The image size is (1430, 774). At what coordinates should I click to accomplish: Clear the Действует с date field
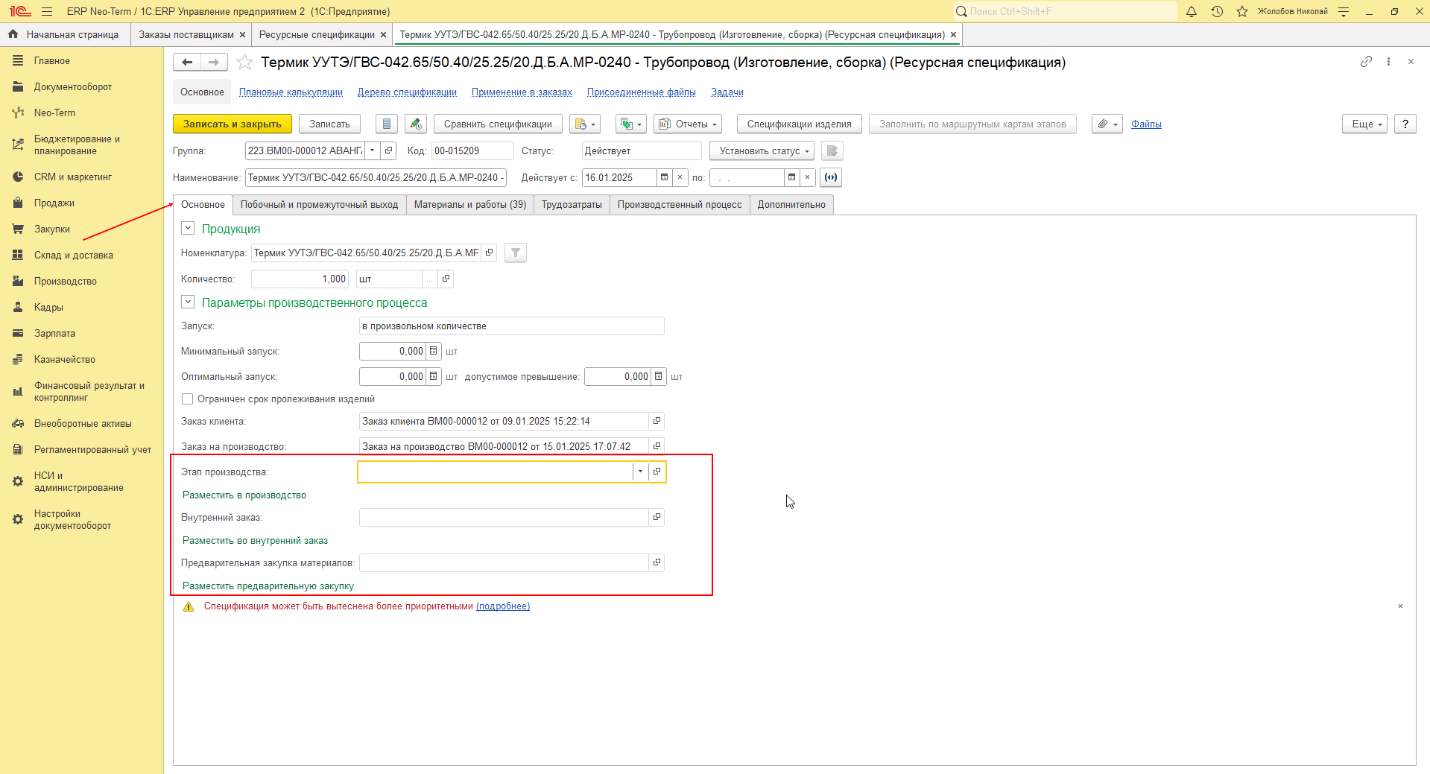[x=680, y=177]
